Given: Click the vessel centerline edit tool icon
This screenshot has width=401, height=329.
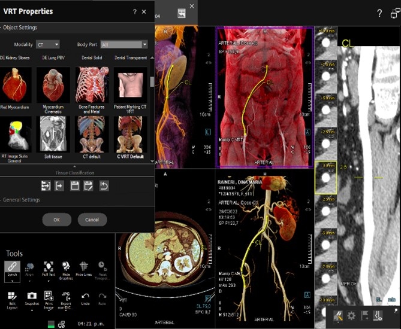Looking at the screenshot, I should pyautogui.click(x=338, y=316).
